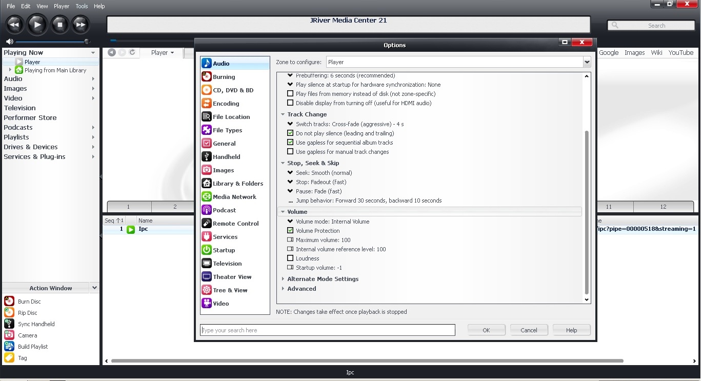Open Images options category

coord(235,170)
